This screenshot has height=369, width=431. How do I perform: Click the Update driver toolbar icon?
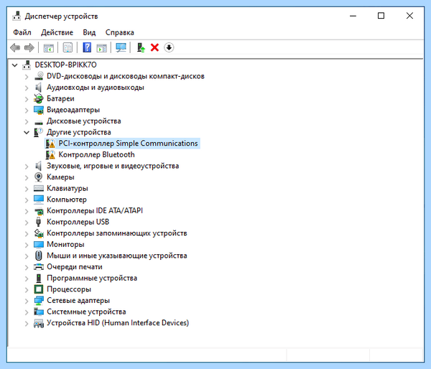pyautogui.click(x=141, y=48)
